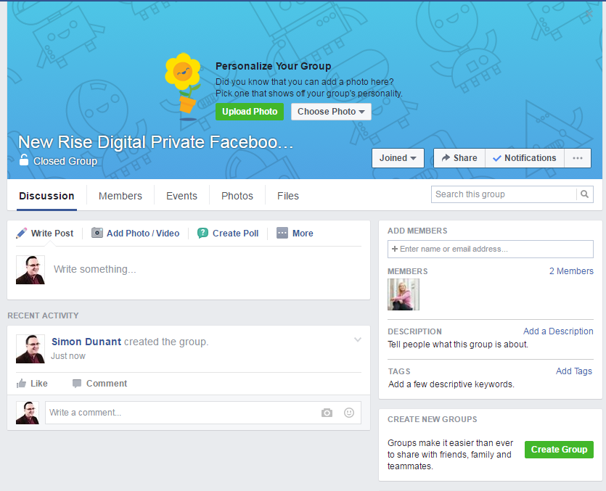
Task: Click the New Rise Digital Private group title
Action: coord(156,142)
